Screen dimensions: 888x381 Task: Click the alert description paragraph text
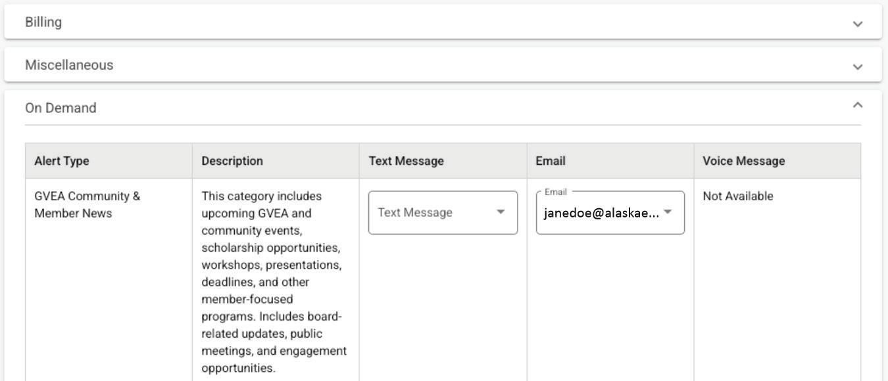click(274, 282)
